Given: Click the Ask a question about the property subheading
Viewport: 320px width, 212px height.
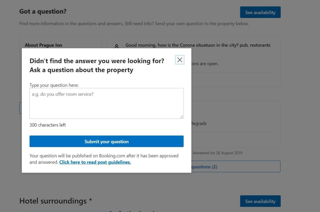Looking at the screenshot, I should point(81,70).
